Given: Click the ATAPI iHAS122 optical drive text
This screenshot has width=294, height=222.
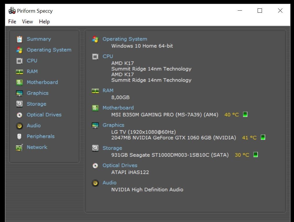Looking at the screenshot, I should click(x=130, y=172).
